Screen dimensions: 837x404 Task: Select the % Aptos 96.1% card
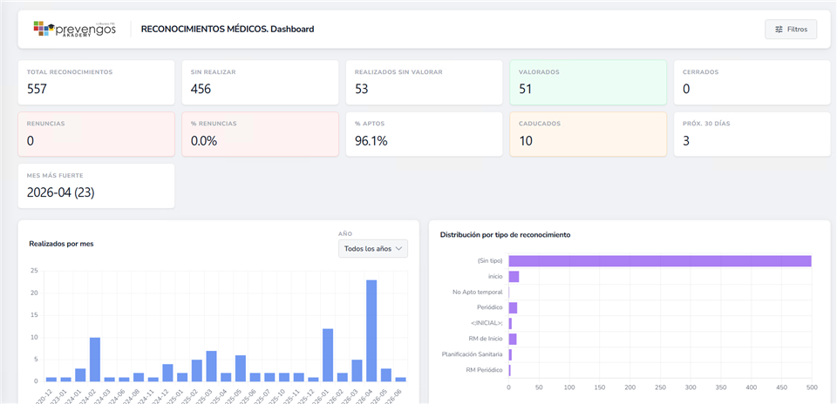pos(424,134)
